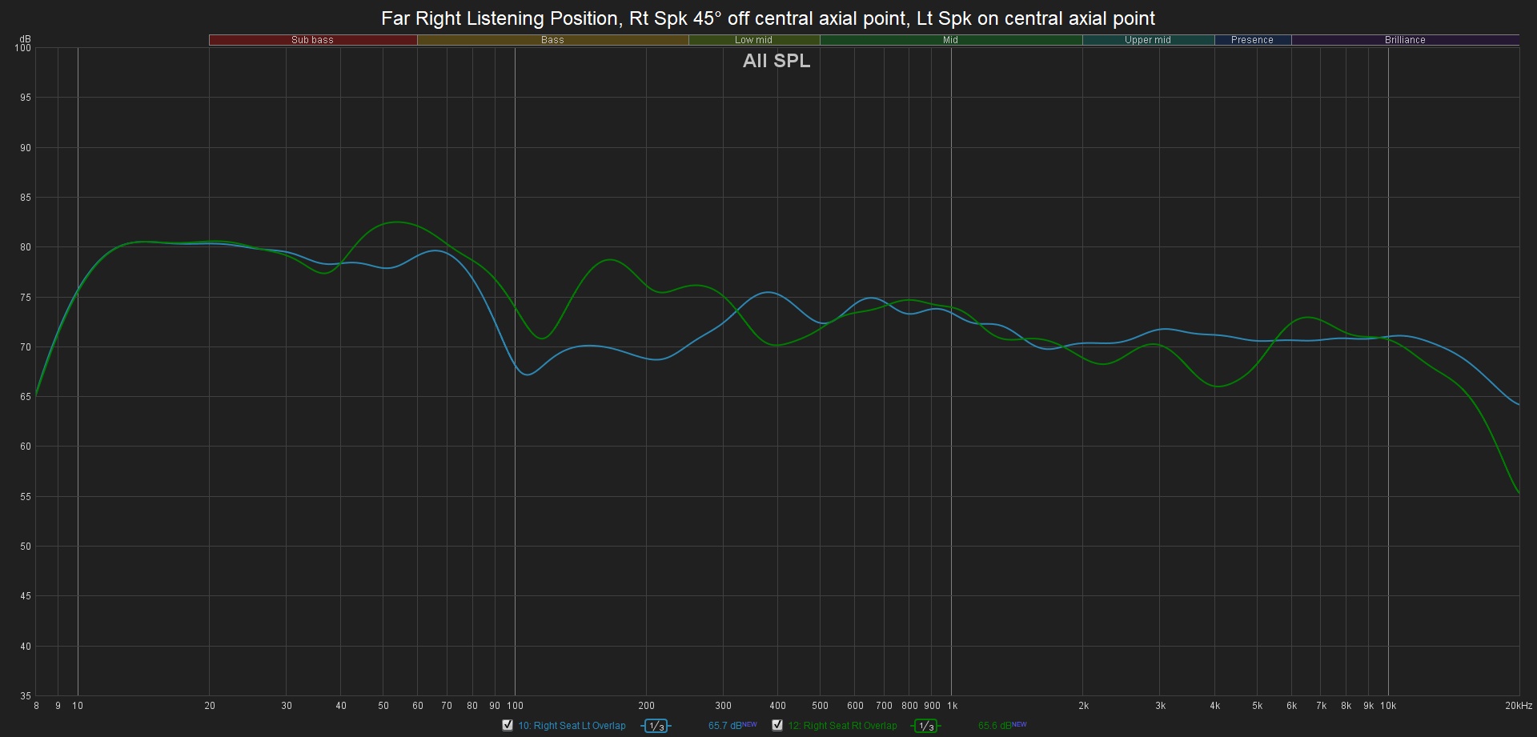The image size is (1537, 737).
Task: Click the blue 1/3 smoothing icon
Action: pyautogui.click(x=656, y=726)
